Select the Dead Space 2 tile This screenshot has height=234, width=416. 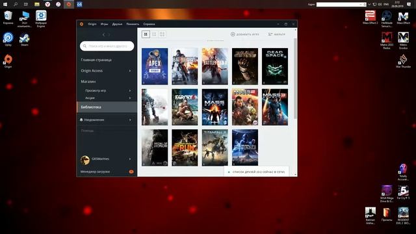(275, 66)
